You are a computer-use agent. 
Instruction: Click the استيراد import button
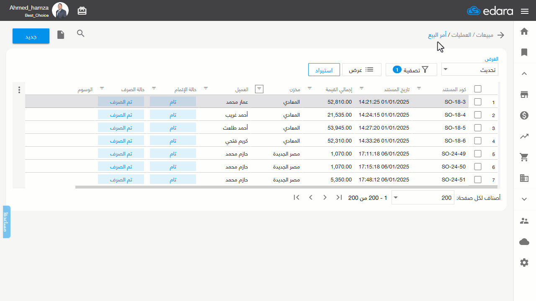pyautogui.click(x=324, y=70)
